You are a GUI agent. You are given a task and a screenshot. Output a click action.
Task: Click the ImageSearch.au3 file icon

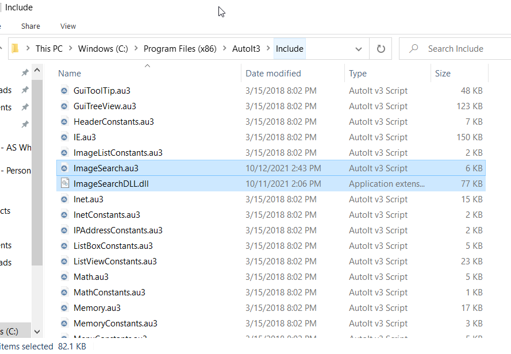click(x=64, y=168)
